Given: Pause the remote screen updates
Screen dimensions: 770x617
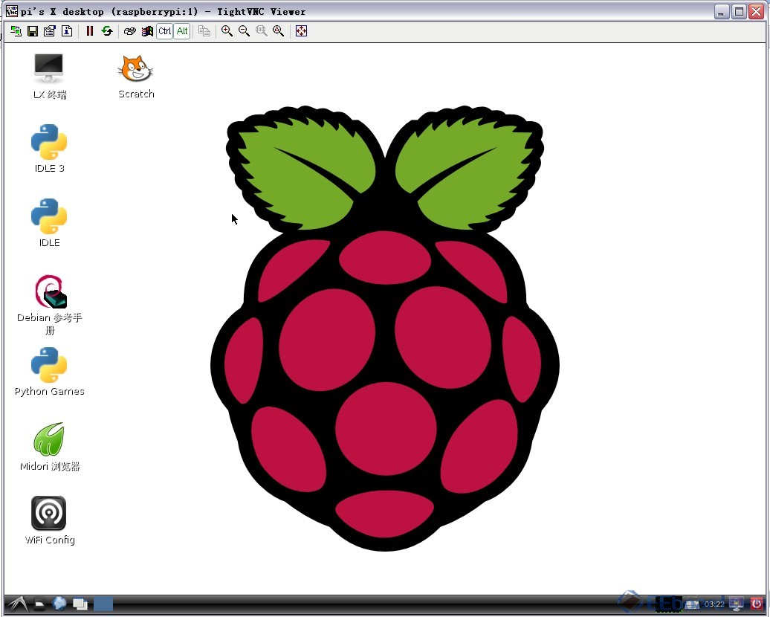Looking at the screenshot, I should click(90, 31).
